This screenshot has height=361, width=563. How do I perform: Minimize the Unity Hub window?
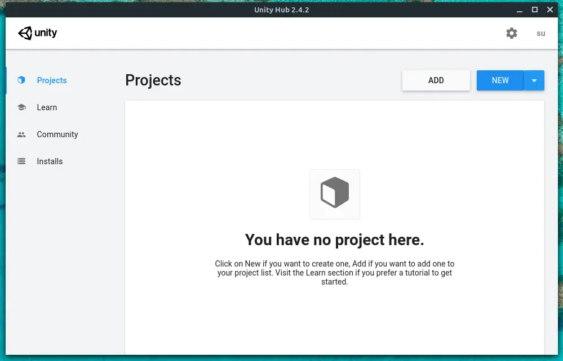pos(519,10)
